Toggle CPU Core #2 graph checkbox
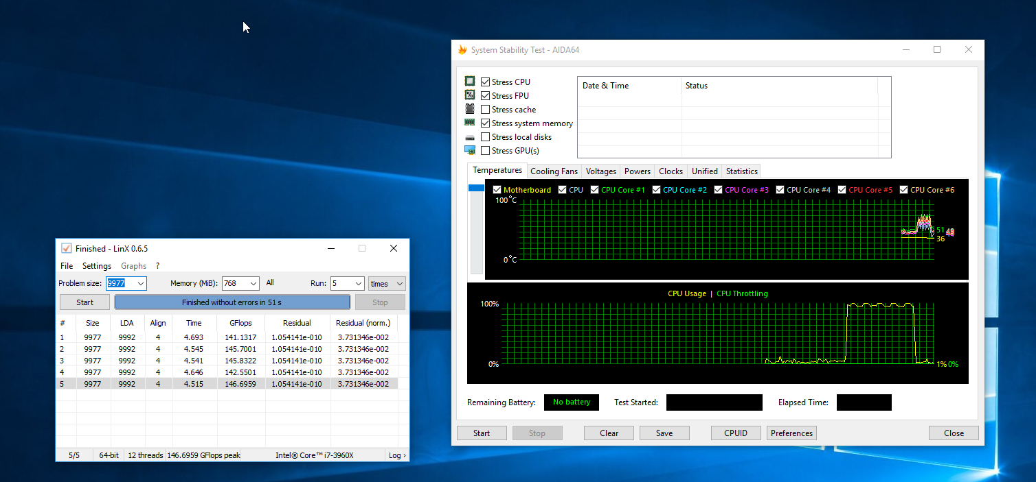This screenshot has width=1036, height=482. (x=657, y=190)
